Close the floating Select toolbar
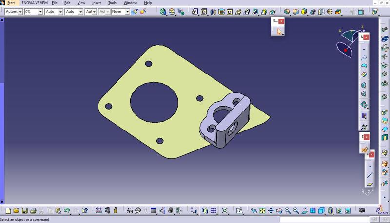This screenshot has width=390, height=223. 281,21
